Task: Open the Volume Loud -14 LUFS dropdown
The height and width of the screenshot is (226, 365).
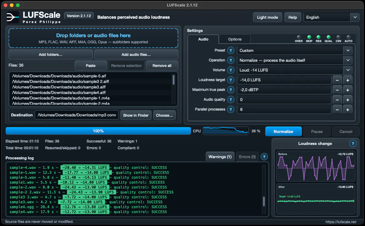Action: (x=294, y=70)
